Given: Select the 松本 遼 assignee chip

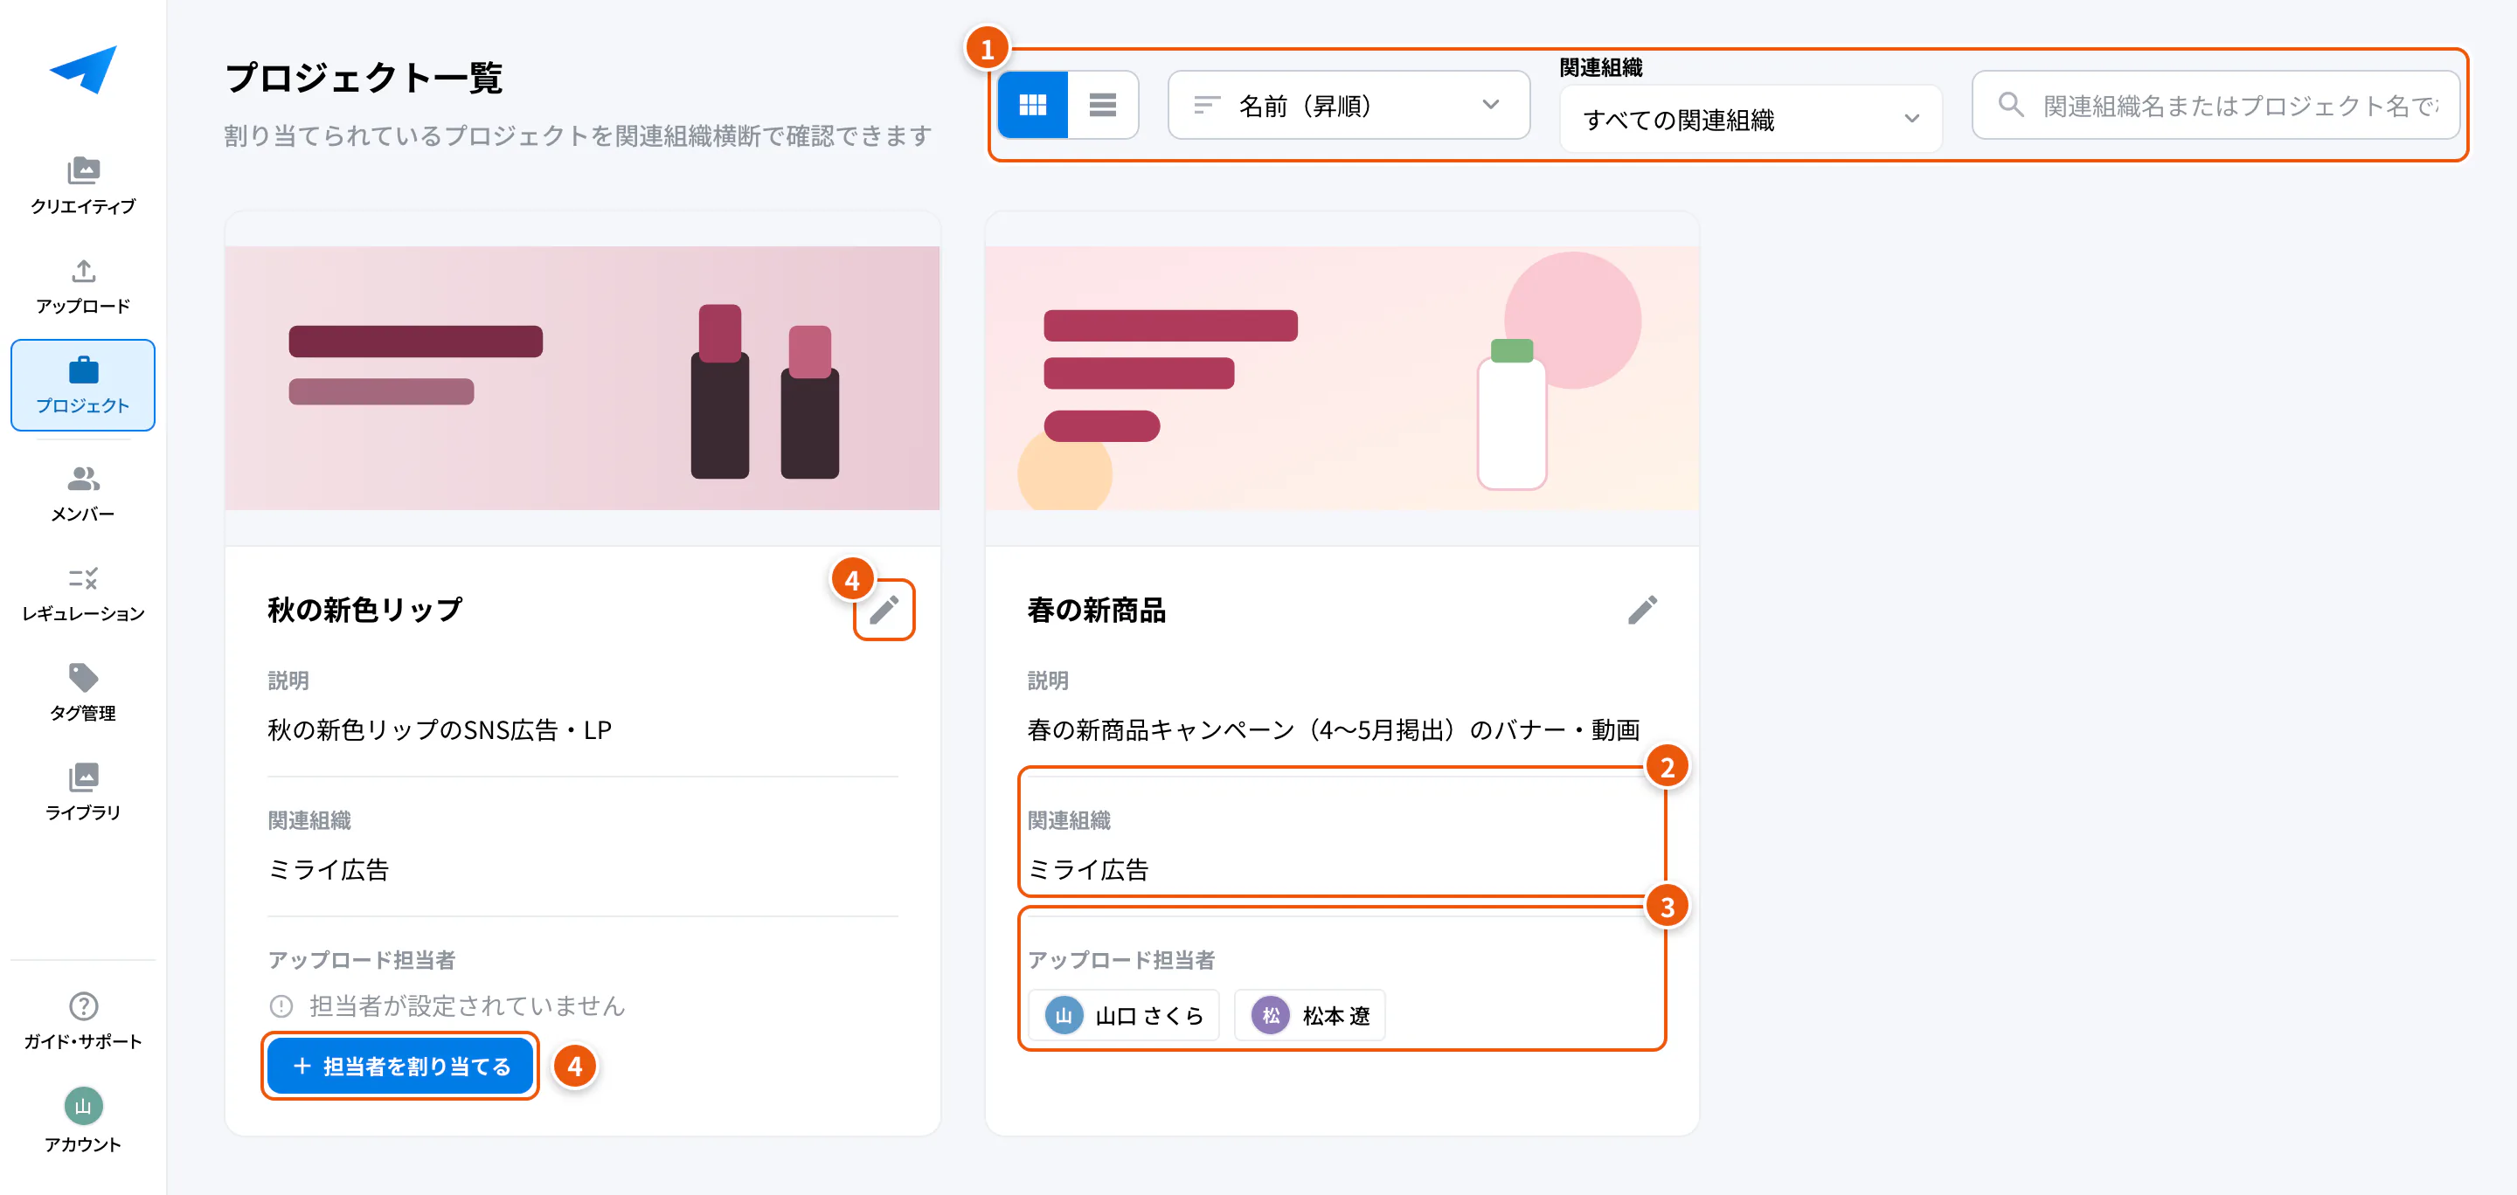Looking at the screenshot, I should click(x=1310, y=1015).
